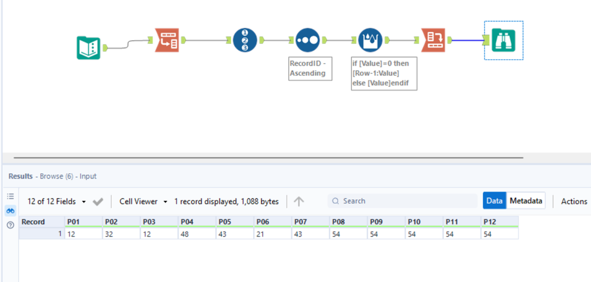Viewport: 591px width, 282px height.
Task: Open the results list view icon
Action: [x=11, y=196]
